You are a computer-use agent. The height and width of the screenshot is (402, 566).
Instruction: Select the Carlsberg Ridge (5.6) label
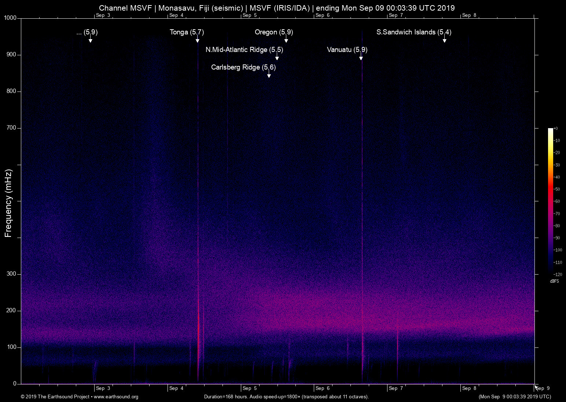pyautogui.click(x=243, y=67)
